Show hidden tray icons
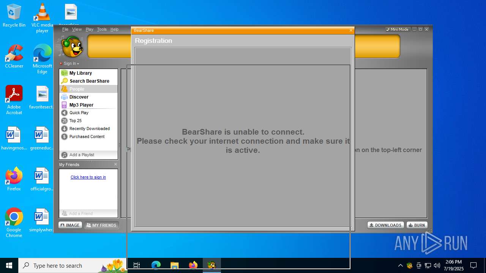This screenshot has height=273, width=486. 400,265
